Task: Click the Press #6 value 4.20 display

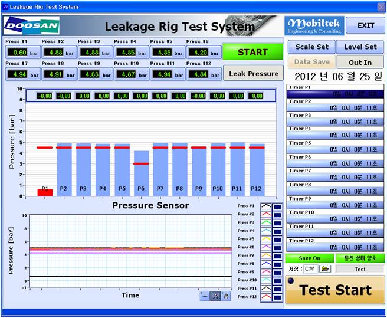Action: (199, 53)
